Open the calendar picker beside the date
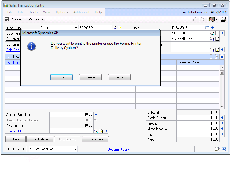231x173 pixels. [207, 28]
